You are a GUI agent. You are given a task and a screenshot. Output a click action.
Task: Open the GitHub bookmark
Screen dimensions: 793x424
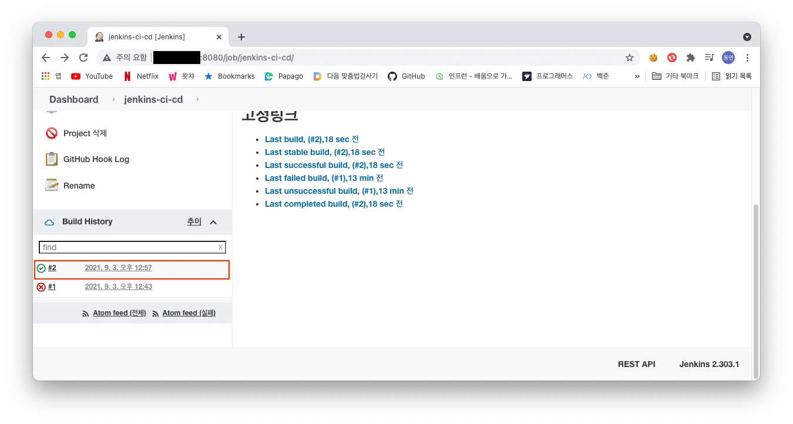point(406,76)
